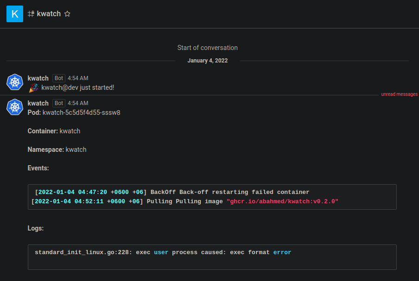Open kwatch room title in header
The image size is (419, 281).
click(x=49, y=14)
